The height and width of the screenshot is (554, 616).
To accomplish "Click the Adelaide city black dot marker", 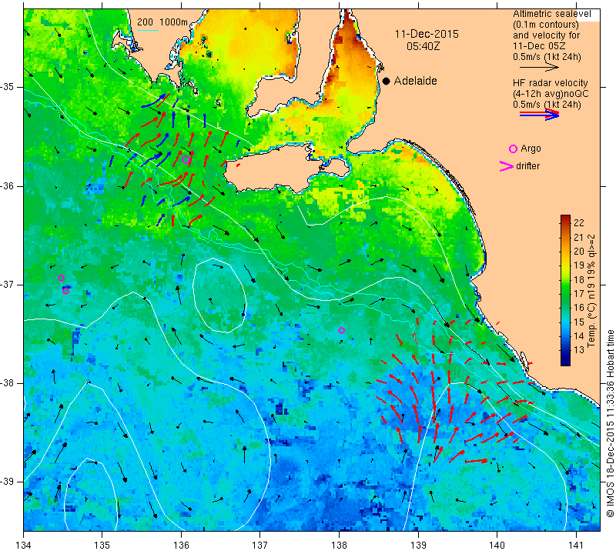I will [387, 81].
